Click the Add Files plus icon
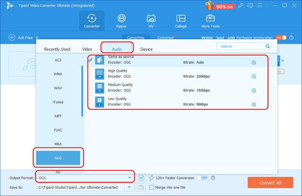Viewport: 302px width, 196px height. (12, 38)
